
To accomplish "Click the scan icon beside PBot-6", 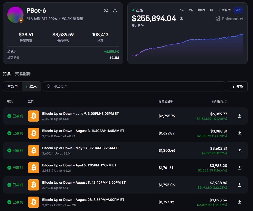I will [106, 11].
